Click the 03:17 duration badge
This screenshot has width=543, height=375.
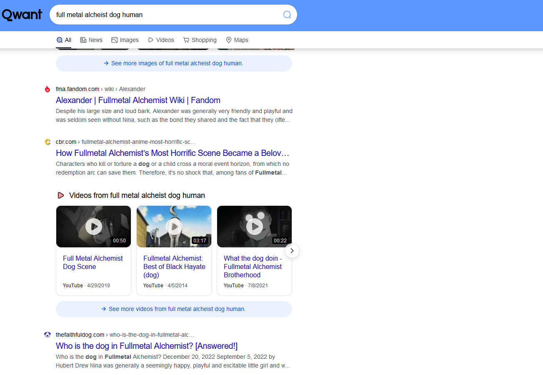[x=200, y=240]
